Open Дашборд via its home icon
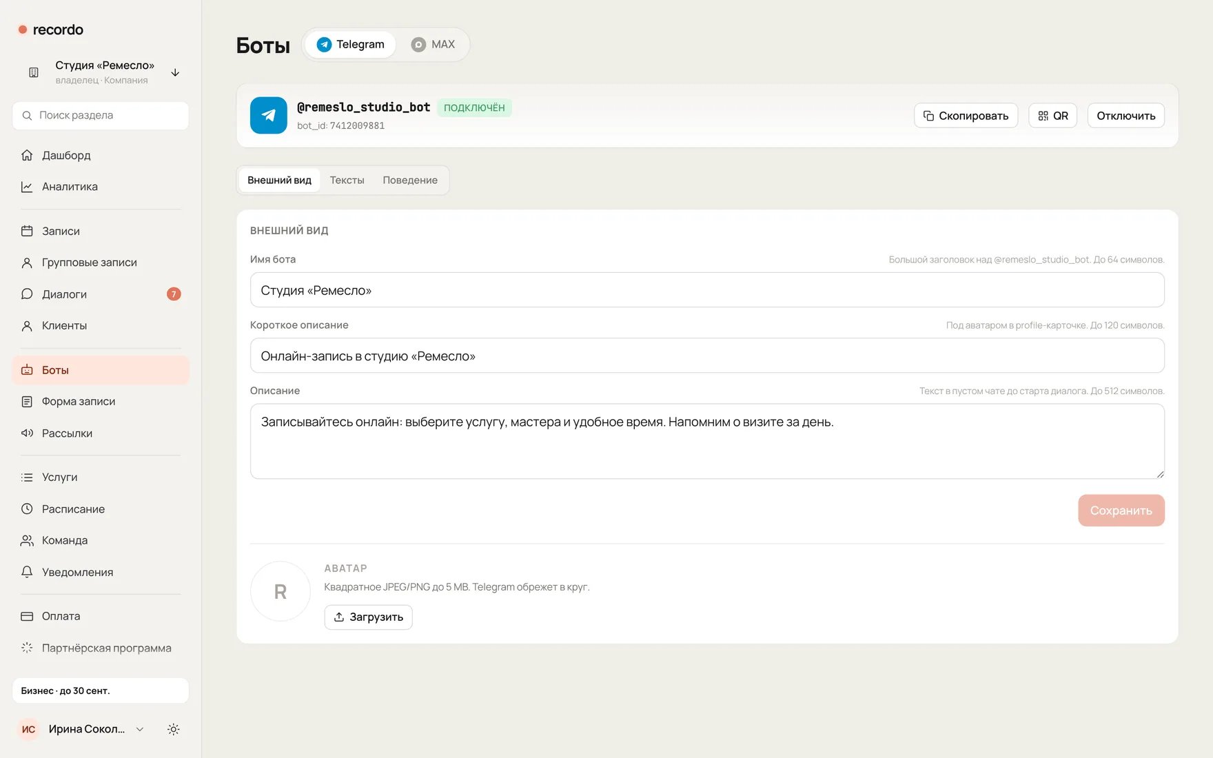Viewport: 1213px width, 758px height. click(x=27, y=155)
